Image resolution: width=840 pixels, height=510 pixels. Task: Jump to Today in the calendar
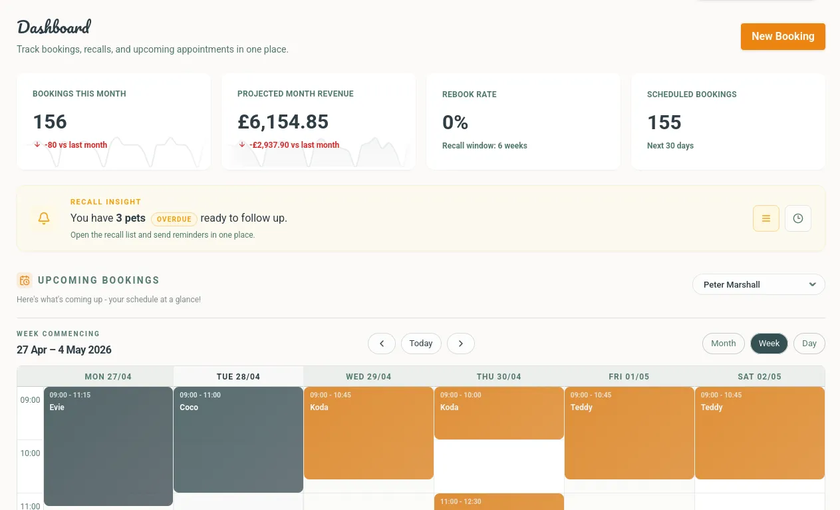click(x=421, y=344)
